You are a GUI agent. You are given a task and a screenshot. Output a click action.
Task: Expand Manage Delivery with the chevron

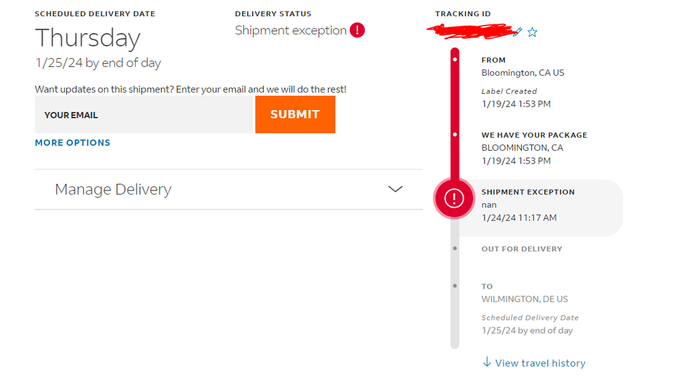395,189
